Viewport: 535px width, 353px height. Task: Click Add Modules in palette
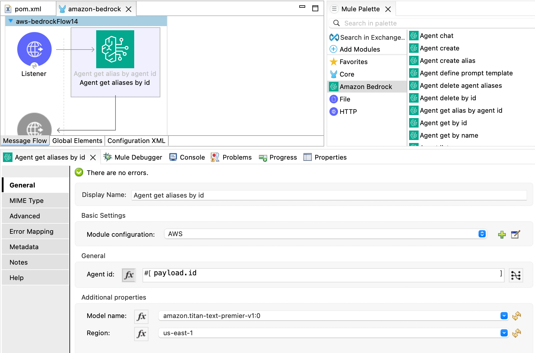355,49
